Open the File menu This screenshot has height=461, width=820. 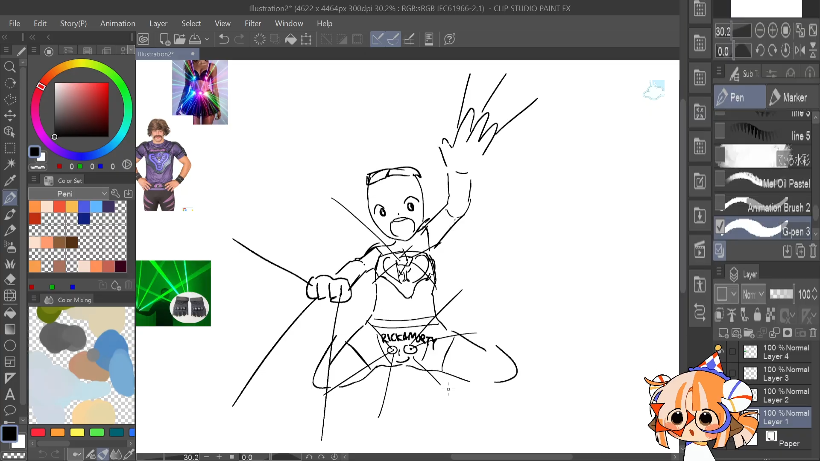coord(15,23)
